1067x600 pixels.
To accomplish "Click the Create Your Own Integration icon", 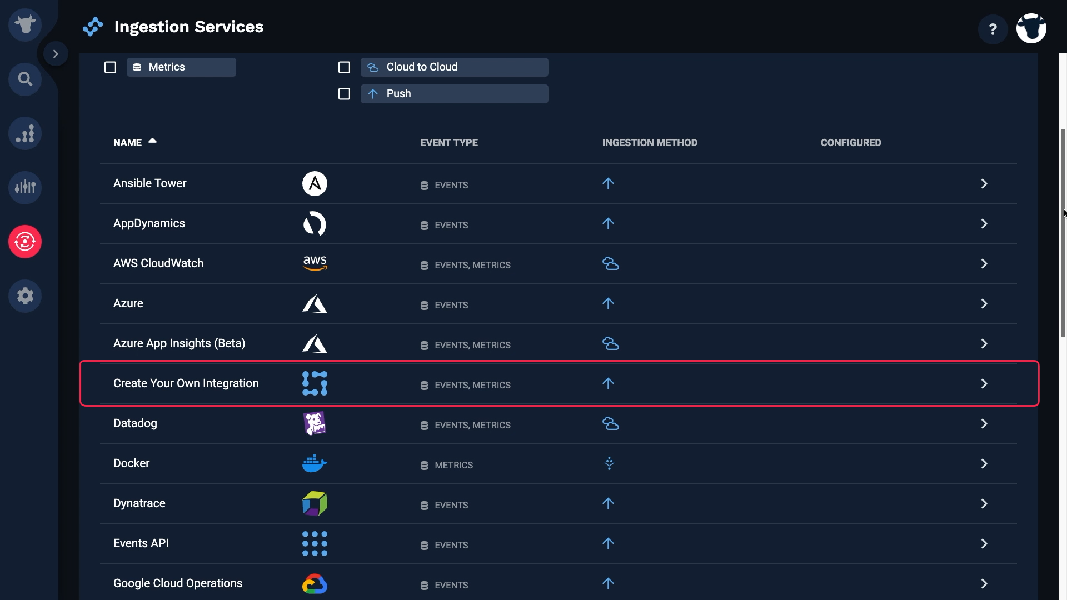I will point(315,383).
